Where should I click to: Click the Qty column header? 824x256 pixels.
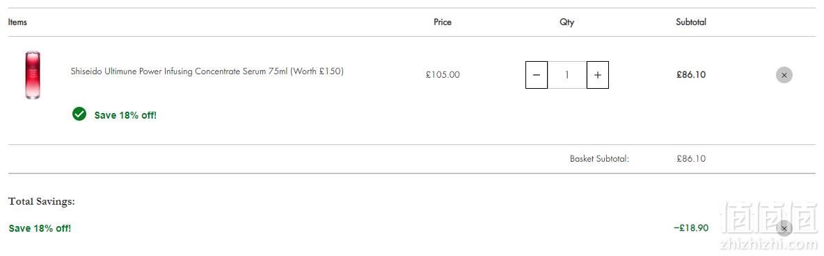point(567,22)
